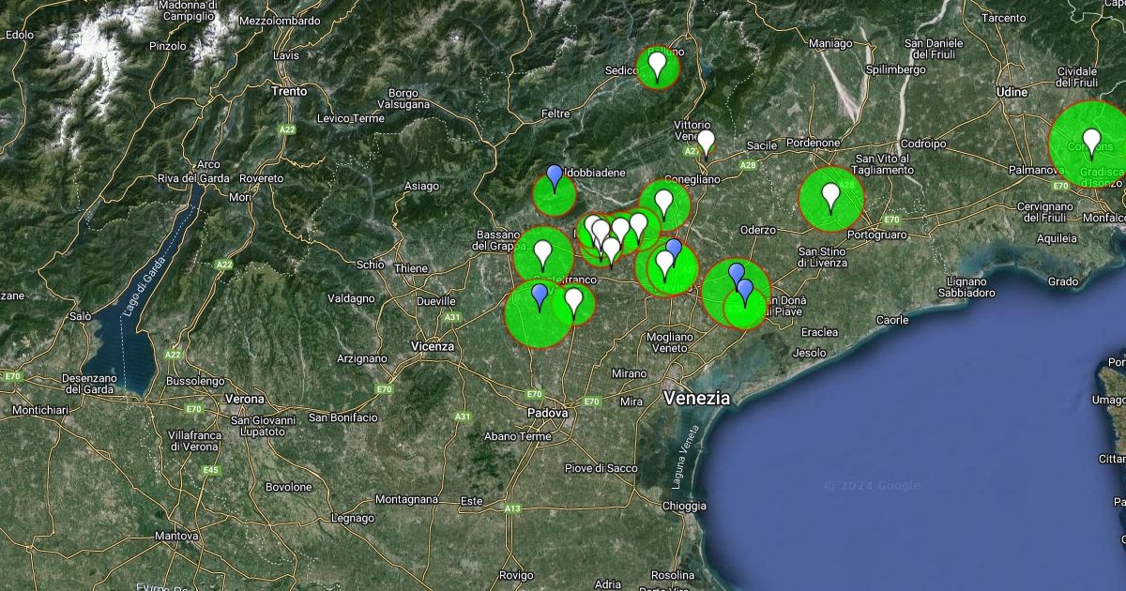This screenshot has height=591, width=1126.
Task: Select the white marker at Vittorio Veneto
Action: 706,141
